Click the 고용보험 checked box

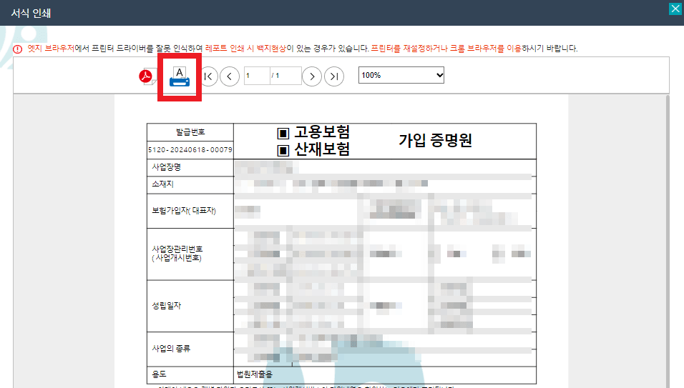pos(283,133)
